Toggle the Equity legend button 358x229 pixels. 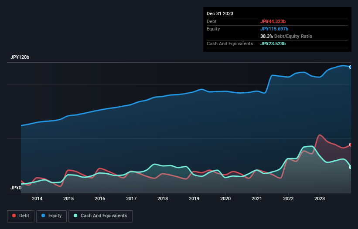pyautogui.click(x=51, y=216)
